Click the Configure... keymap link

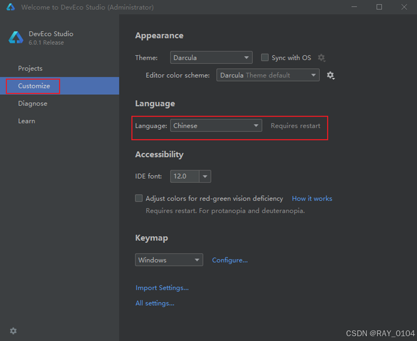(x=230, y=260)
